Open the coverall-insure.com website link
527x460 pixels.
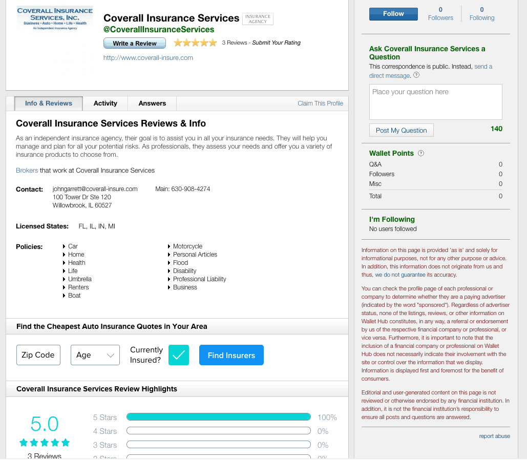pyautogui.click(x=148, y=57)
